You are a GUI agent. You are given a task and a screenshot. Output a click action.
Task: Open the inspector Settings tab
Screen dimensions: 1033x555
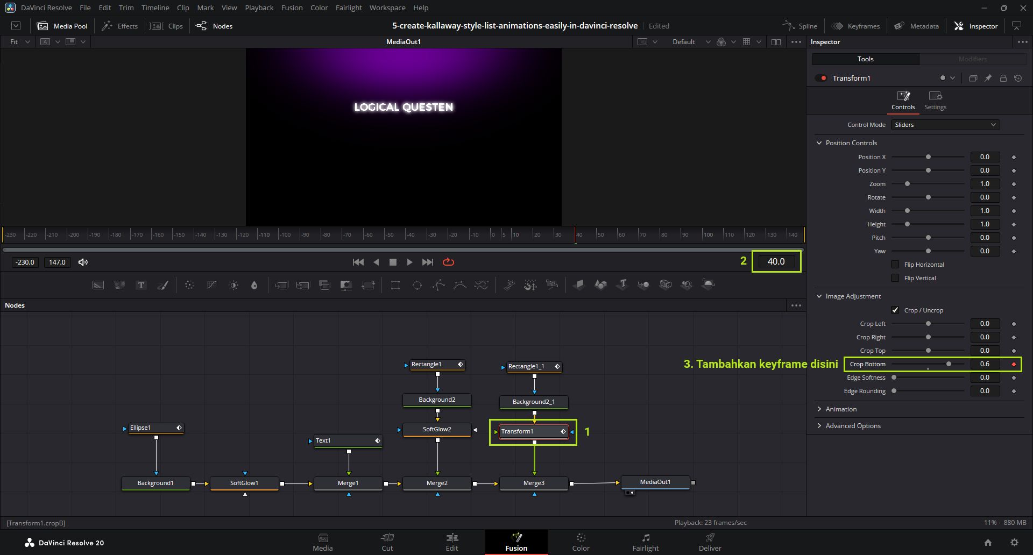point(935,100)
